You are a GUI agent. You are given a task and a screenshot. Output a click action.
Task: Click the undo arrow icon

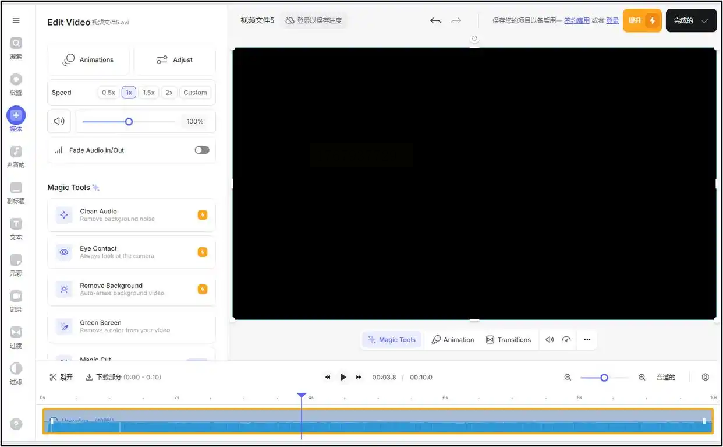coord(435,21)
